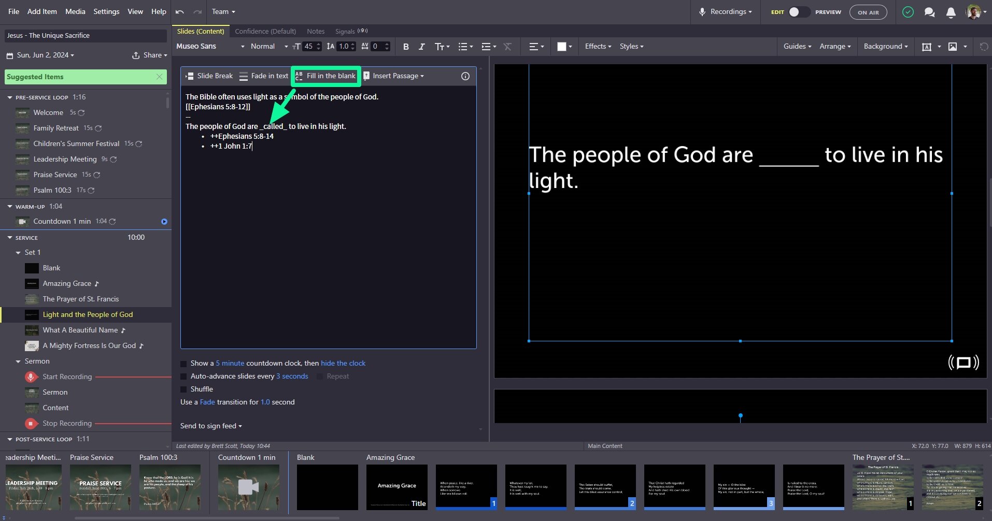Image resolution: width=992 pixels, height=521 pixels.
Task: Enable Auto-advance slides checkbox
Action: (x=183, y=377)
